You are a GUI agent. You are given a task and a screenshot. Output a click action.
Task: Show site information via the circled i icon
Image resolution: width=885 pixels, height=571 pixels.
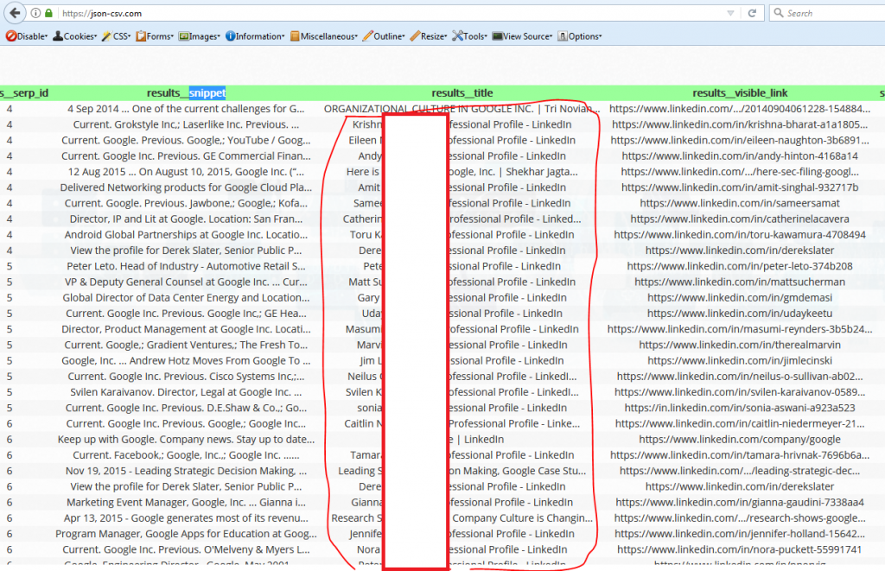point(35,13)
